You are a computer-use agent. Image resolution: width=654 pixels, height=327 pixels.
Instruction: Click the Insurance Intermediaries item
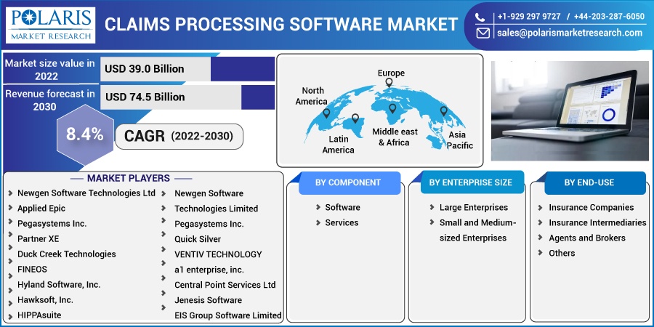click(597, 223)
